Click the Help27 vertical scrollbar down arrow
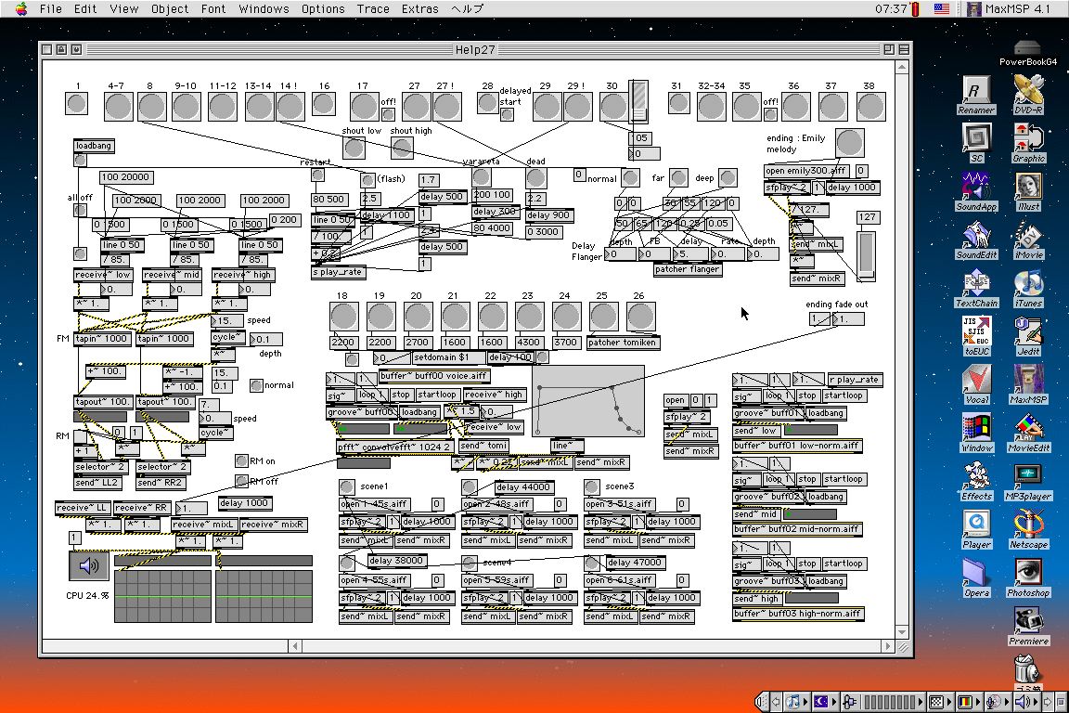 coord(902,632)
